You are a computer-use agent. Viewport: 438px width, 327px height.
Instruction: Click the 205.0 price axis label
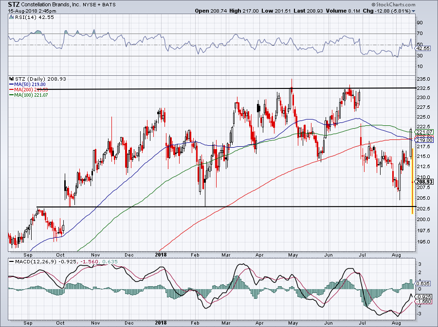423,198
